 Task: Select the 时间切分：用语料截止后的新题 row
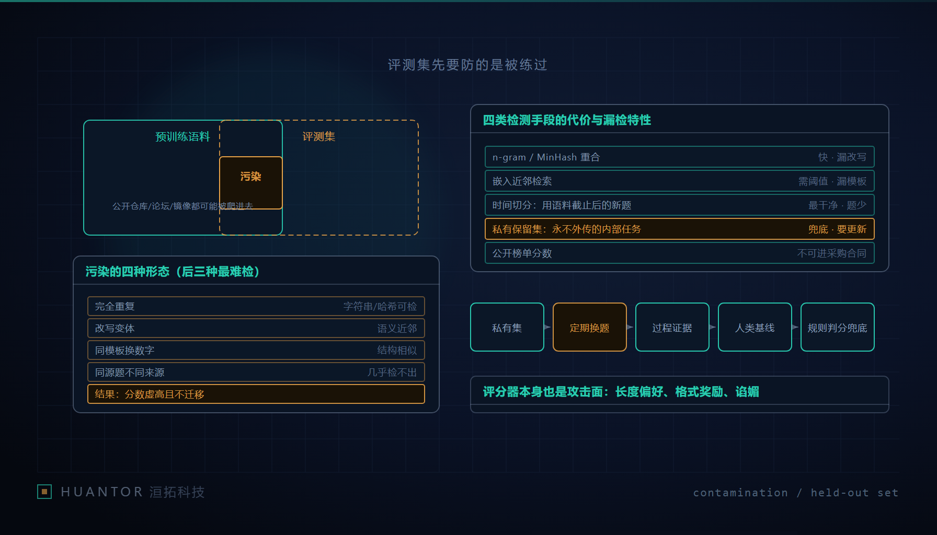[x=680, y=205]
